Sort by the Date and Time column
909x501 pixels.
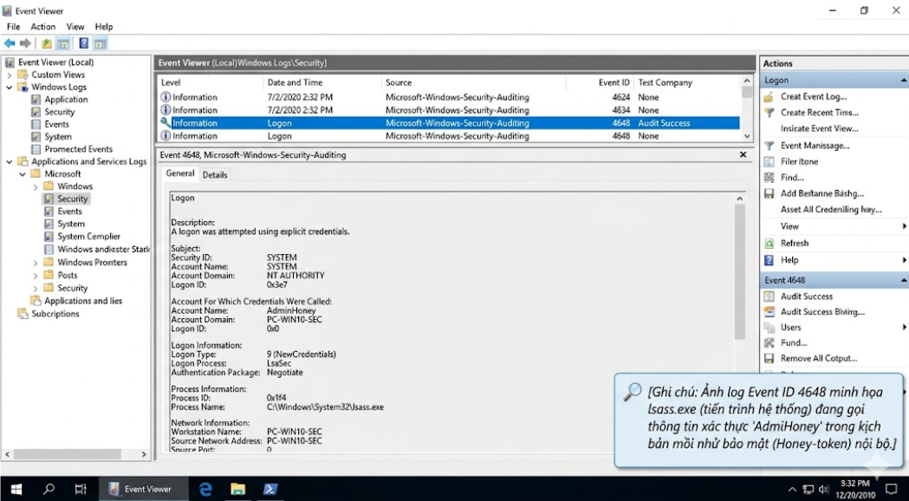click(322, 83)
